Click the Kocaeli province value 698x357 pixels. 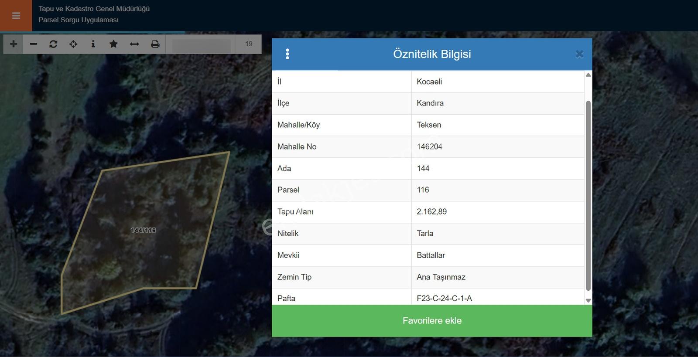[x=429, y=82]
